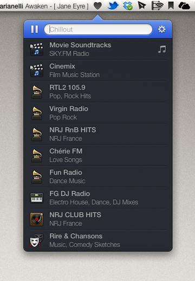This screenshot has height=281, width=195.
Task: Click the NRJ CLUB HITS turntable icon
Action: [37, 219]
